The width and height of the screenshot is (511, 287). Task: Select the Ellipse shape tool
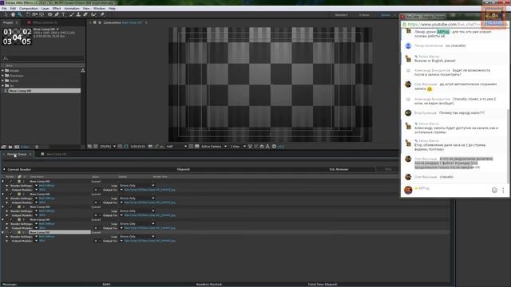coord(50,14)
